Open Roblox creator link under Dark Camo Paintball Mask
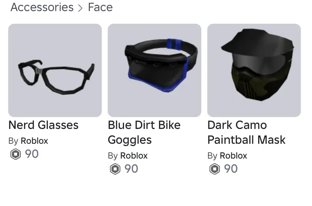312x206 pixels. tap(233, 156)
